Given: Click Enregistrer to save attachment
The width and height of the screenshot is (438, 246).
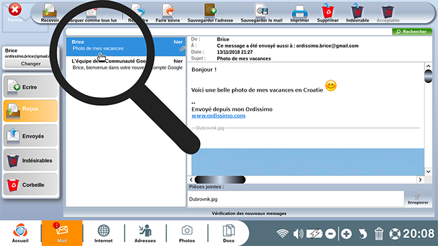Looking at the screenshot, I should coord(418,199).
